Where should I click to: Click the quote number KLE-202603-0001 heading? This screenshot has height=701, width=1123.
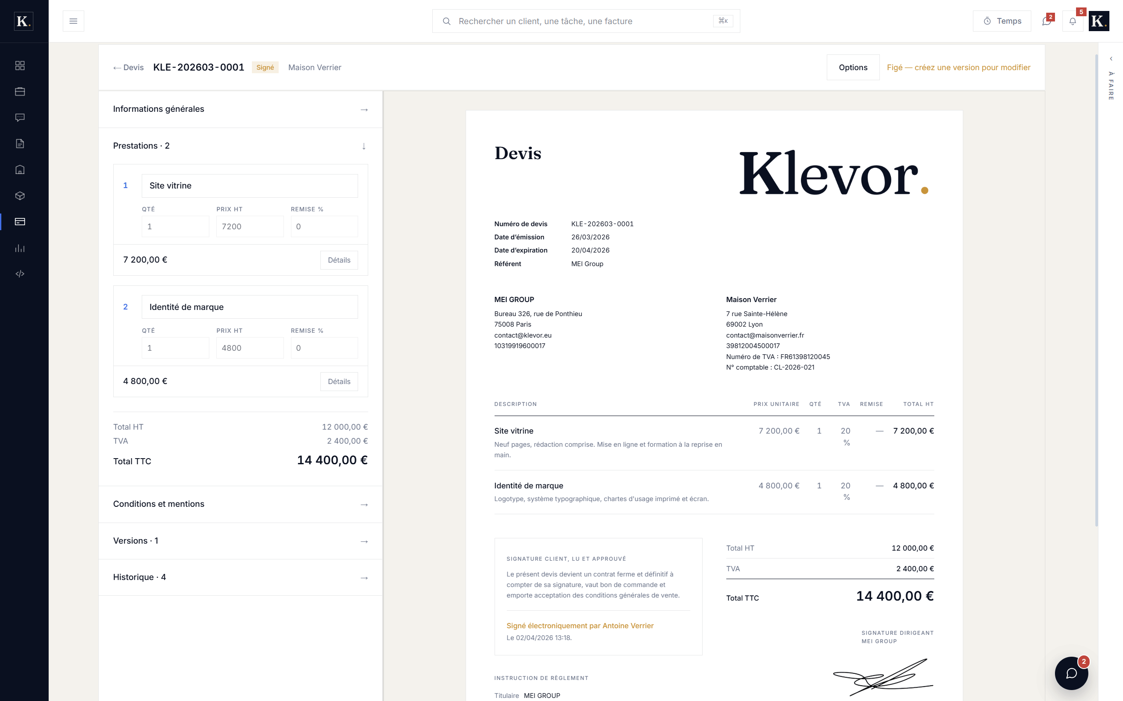pos(199,67)
